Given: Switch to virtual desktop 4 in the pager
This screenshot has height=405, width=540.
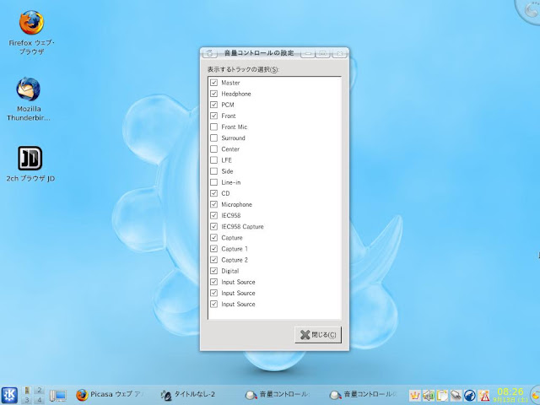Looking at the screenshot, I should coord(39,399).
